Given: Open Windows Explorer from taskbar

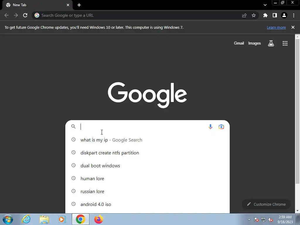Looking at the screenshot, I should pos(44,219).
